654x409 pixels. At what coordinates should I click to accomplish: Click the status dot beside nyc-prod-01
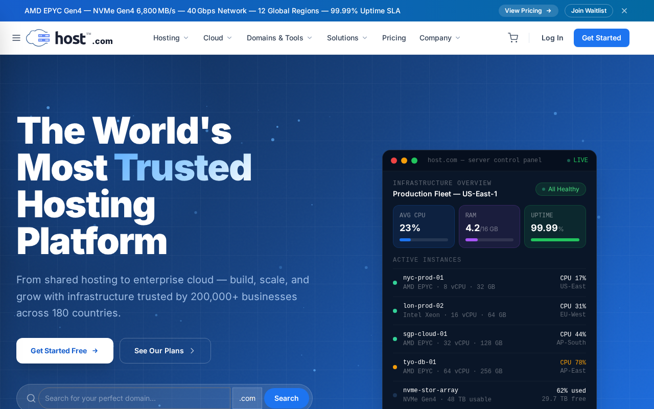(395, 283)
